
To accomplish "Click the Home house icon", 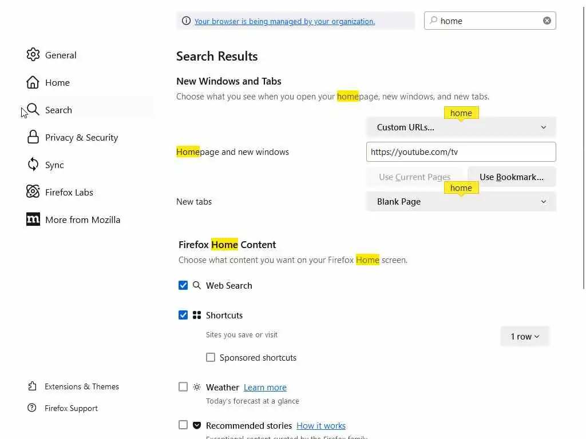I will pyautogui.click(x=33, y=82).
